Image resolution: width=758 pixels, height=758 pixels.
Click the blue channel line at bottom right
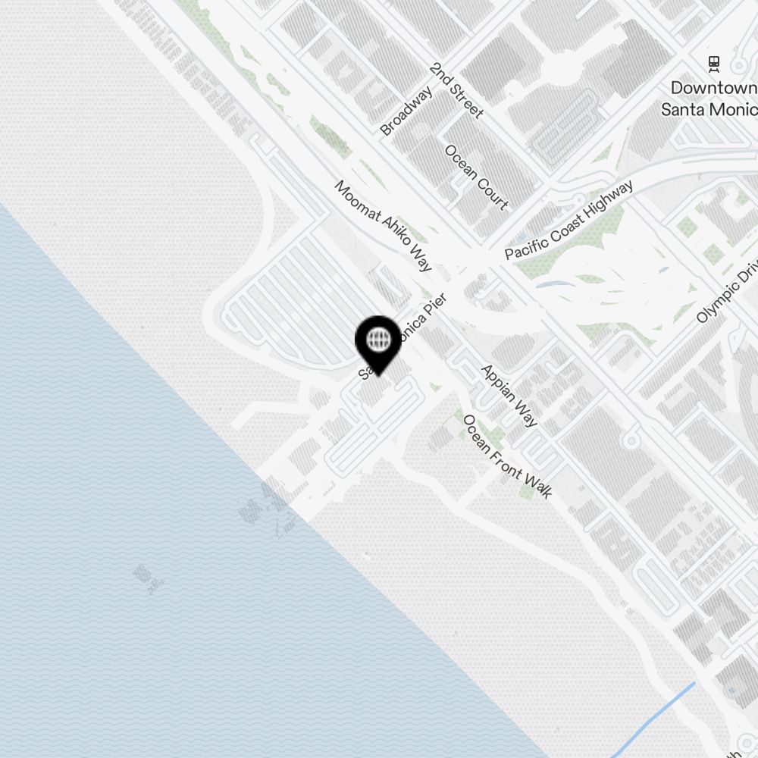point(652,721)
